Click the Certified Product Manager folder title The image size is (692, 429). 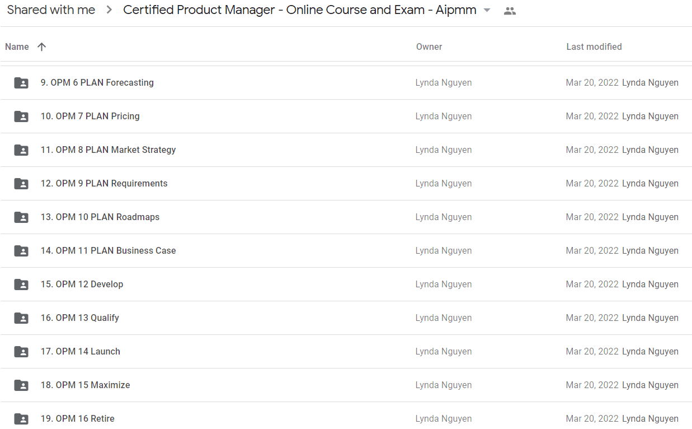pyautogui.click(x=300, y=10)
